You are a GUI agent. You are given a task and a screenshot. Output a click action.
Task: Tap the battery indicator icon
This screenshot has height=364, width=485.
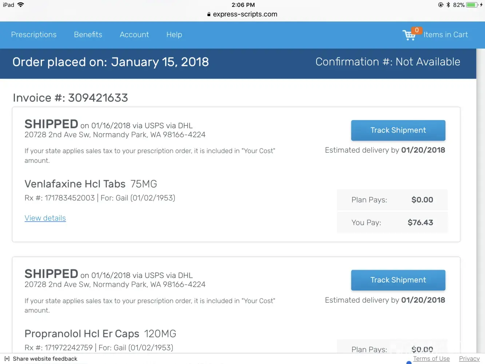(472, 5)
